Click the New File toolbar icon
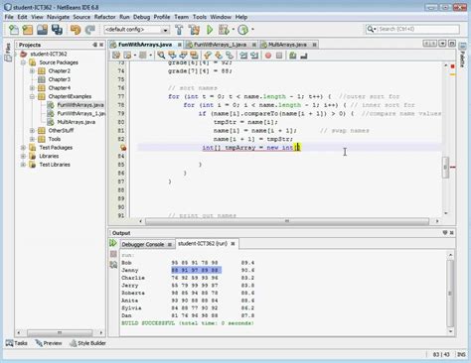Viewport: 471px width, 363px height. (14, 30)
